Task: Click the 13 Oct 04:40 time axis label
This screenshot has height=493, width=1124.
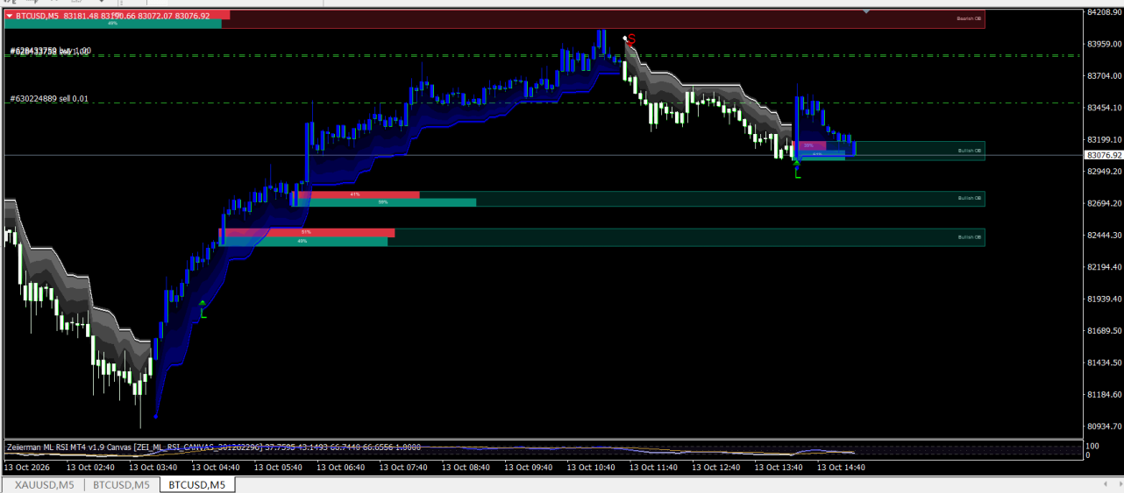Action: point(217,468)
